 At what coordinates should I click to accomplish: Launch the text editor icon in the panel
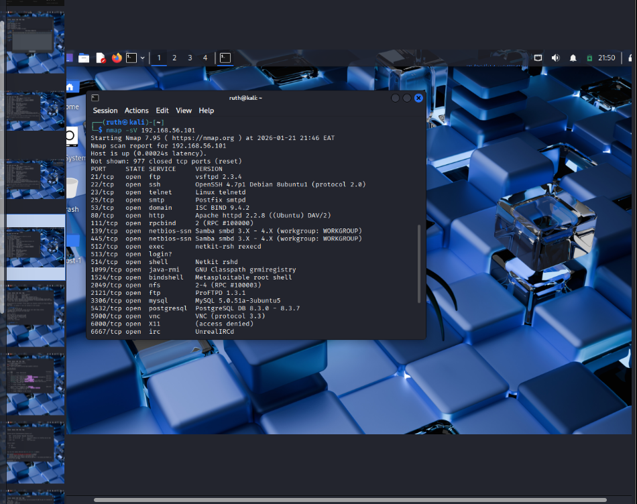click(x=101, y=58)
